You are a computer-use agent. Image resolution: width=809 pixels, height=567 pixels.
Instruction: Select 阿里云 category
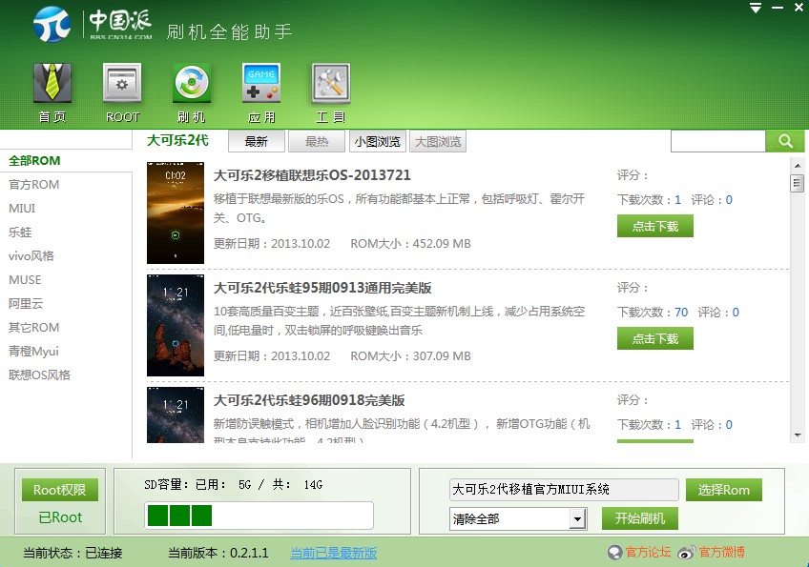click(x=26, y=304)
